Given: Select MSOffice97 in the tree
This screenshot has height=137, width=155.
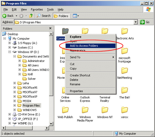Looking at the screenshot, I should (30, 92).
